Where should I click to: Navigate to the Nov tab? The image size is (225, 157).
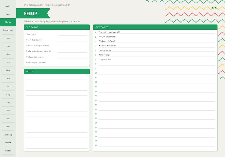8,119
